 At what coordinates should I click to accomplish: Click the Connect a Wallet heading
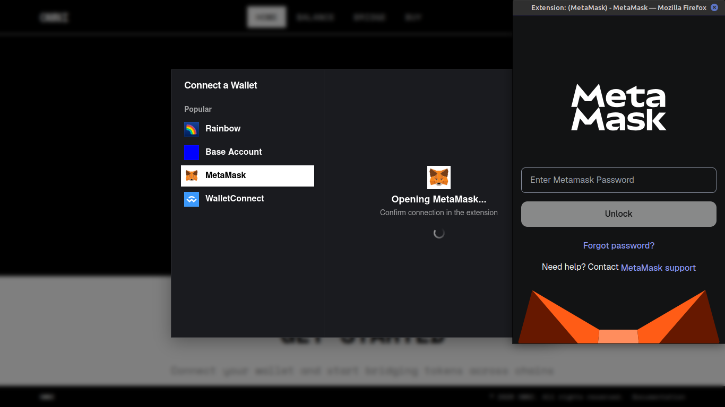point(221,85)
